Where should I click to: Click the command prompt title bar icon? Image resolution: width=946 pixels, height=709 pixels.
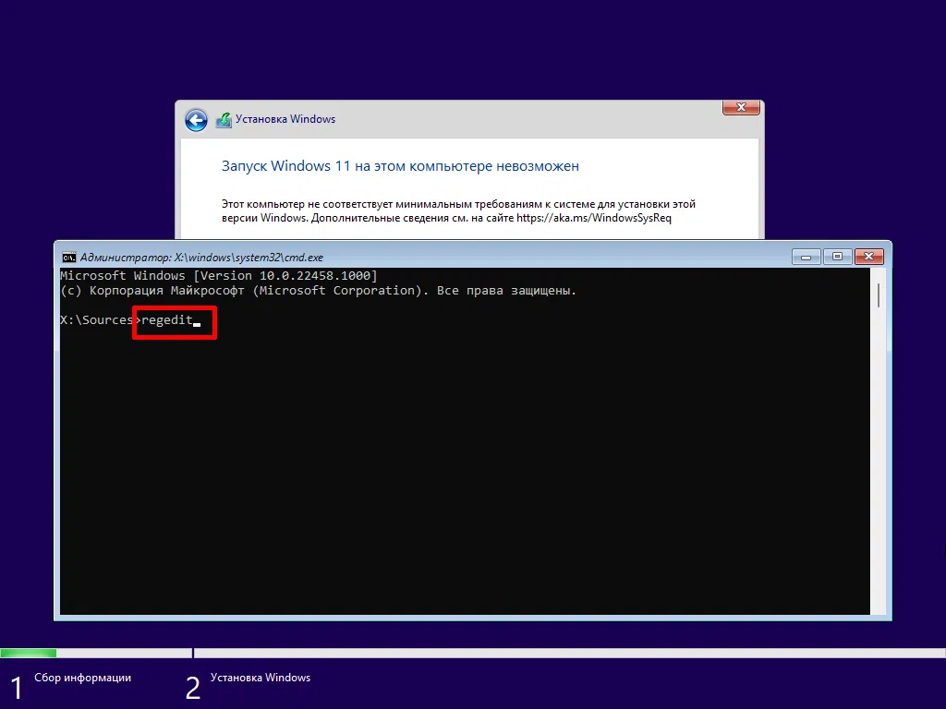click(70, 257)
